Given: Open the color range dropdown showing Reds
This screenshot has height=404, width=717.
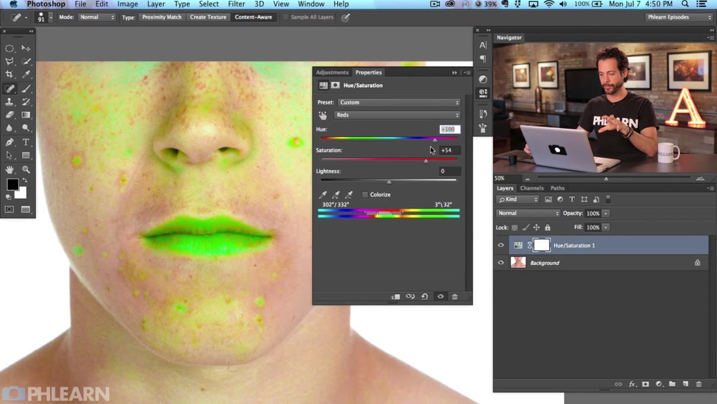Looking at the screenshot, I should click(x=397, y=115).
